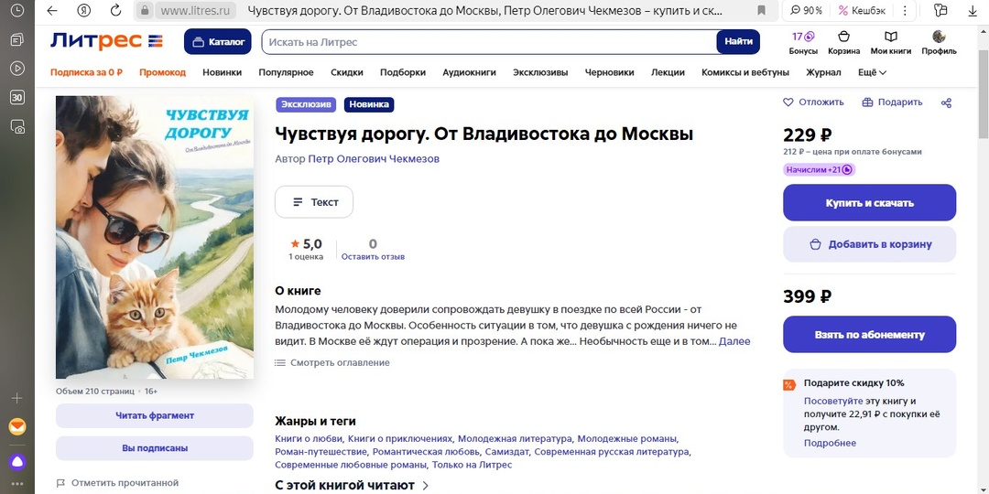Open the Yandex home icon
Image resolution: width=989 pixels, height=494 pixels.
pyautogui.click(x=84, y=11)
